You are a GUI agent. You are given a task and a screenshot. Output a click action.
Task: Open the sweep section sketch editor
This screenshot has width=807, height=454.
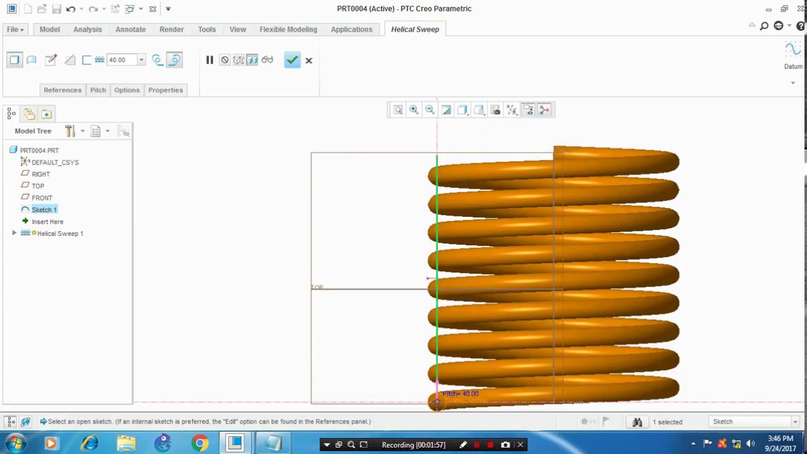pos(51,60)
